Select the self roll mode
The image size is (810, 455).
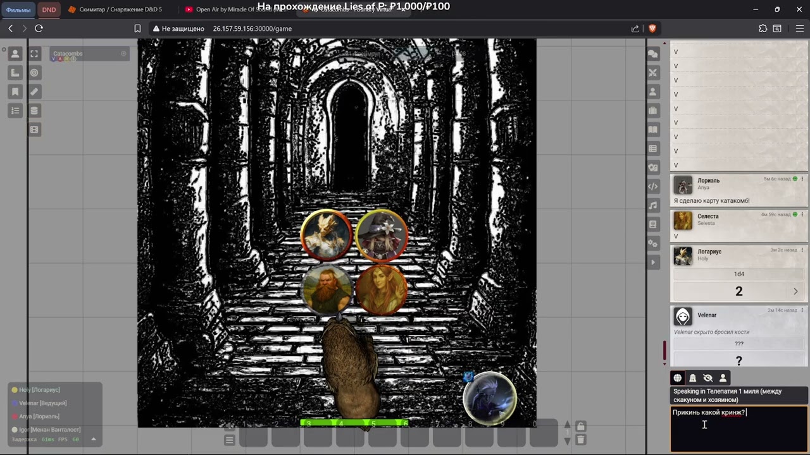723,378
